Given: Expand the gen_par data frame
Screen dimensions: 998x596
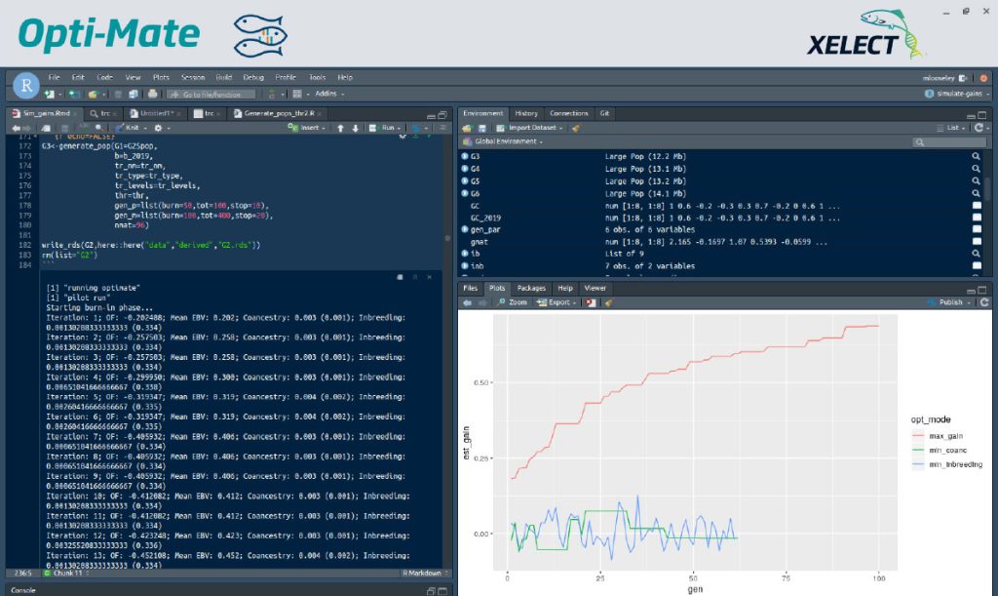Looking at the screenshot, I should (x=465, y=229).
